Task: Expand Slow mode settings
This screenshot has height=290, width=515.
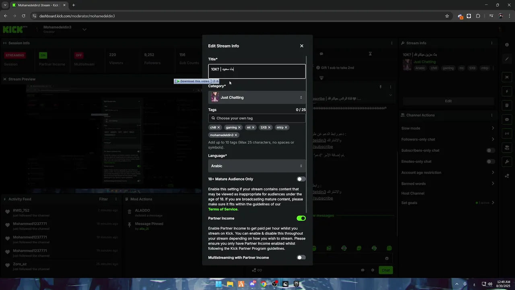Action: 493,128
